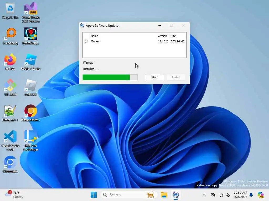269x201 pixels.
Task: Show hidden system tray icons
Action: click(x=204, y=195)
